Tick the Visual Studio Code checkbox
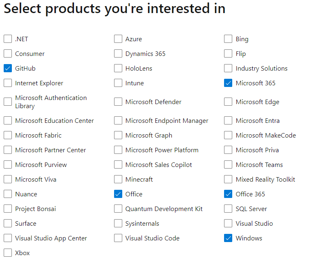Image resolution: width=323 pixels, height=260 pixels. 118,238
